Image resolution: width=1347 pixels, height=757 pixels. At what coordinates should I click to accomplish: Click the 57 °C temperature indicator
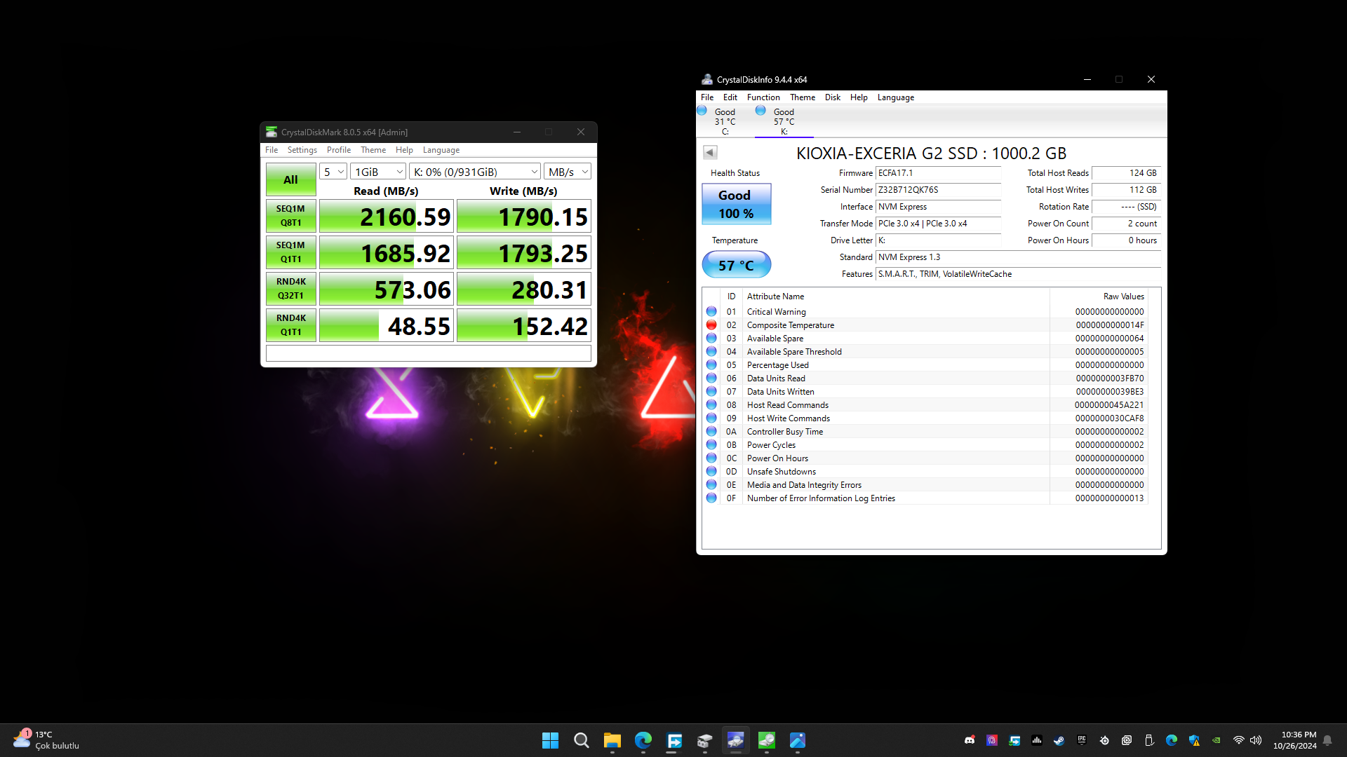(x=736, y=265)
